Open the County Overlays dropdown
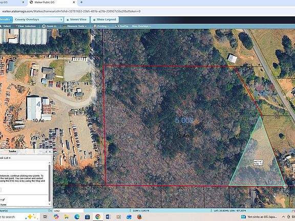 click(38, 19)
